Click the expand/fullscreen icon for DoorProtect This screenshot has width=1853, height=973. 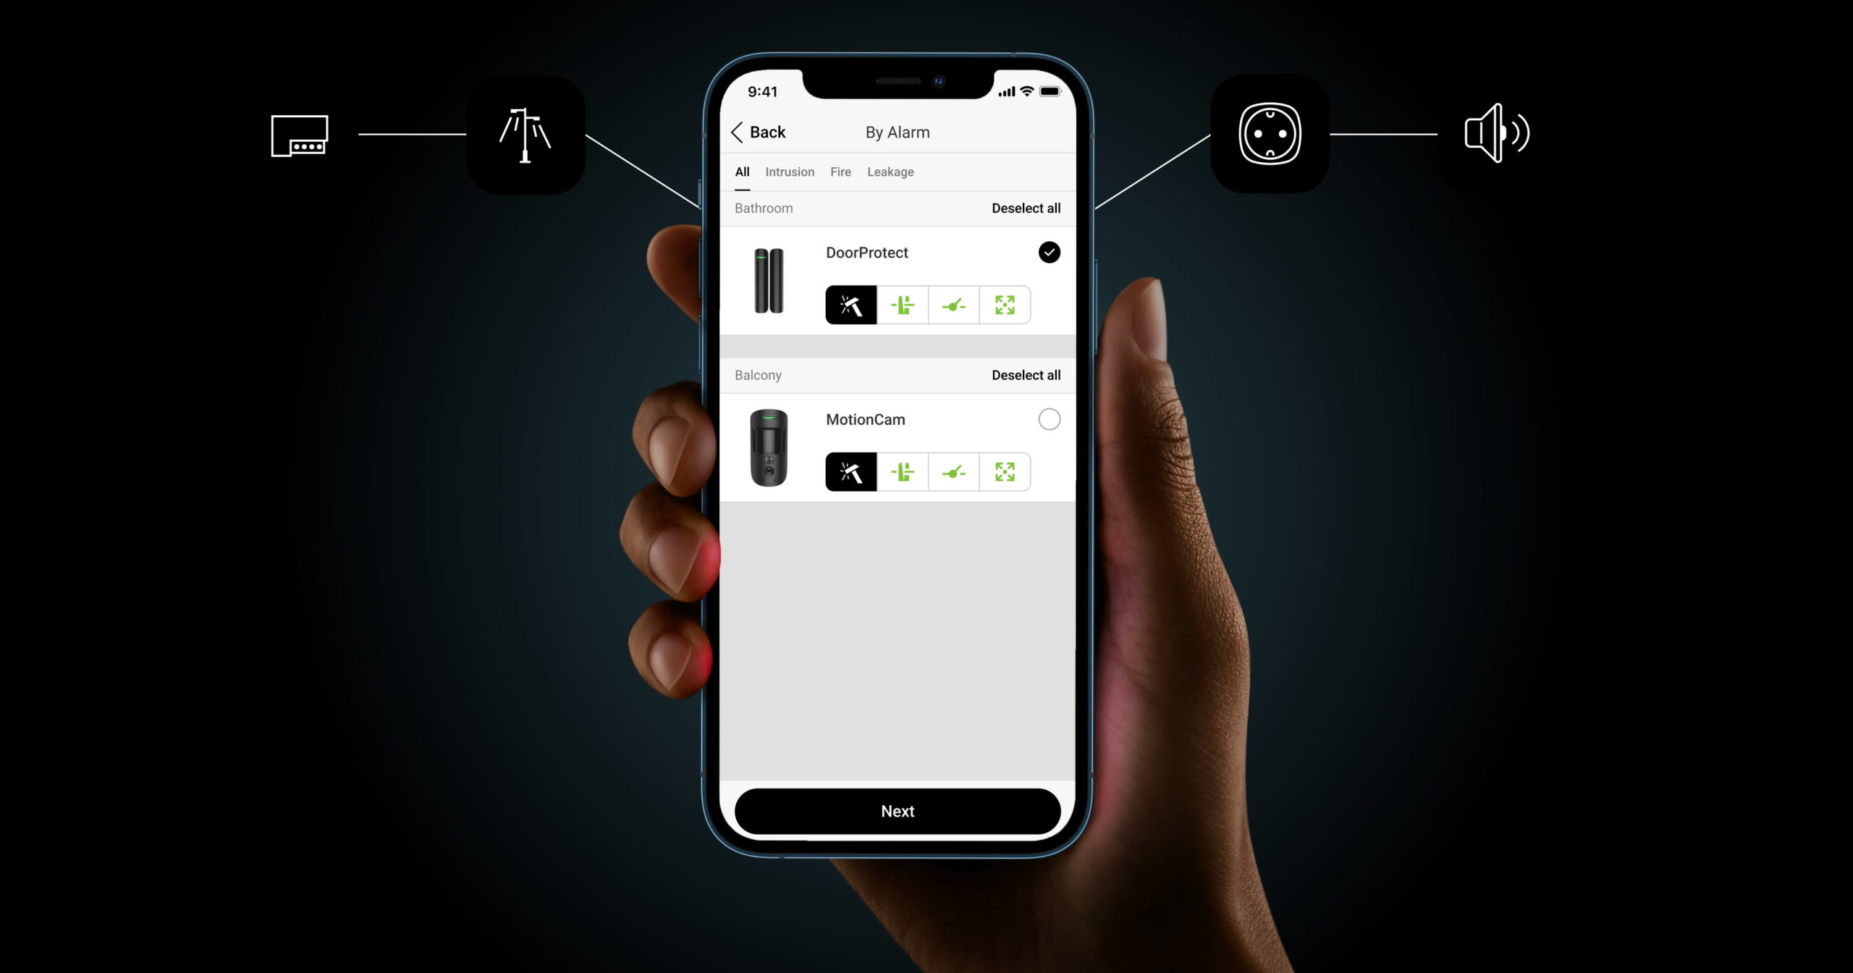[x=1005, y=305]
